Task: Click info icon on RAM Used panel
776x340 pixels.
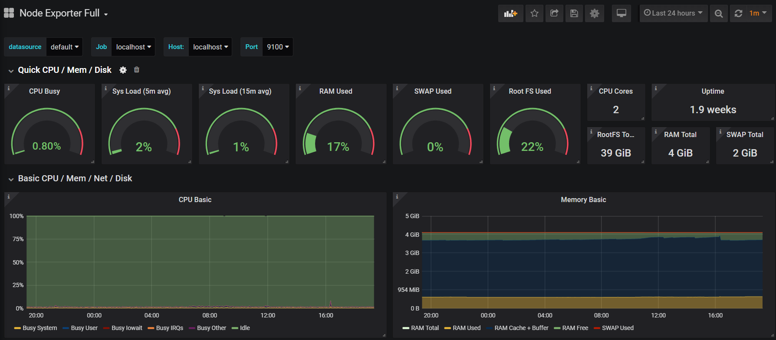Action: 300,88
